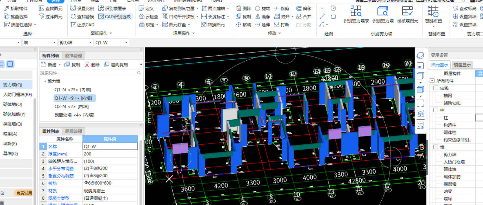The width and height of the screenshot is (483, 205).
Task: Click the 查改标高 check elevation tool
Action: tap(464, 8)
